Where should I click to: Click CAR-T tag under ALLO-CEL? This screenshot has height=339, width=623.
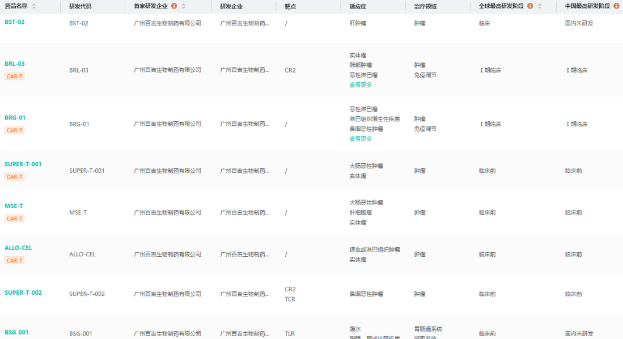14,260
